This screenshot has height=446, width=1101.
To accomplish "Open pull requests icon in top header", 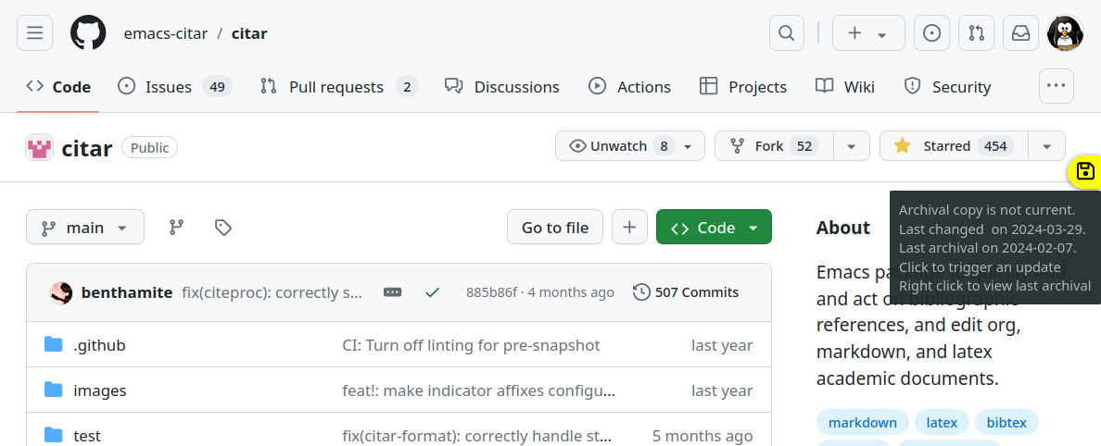I will [976, 33].
